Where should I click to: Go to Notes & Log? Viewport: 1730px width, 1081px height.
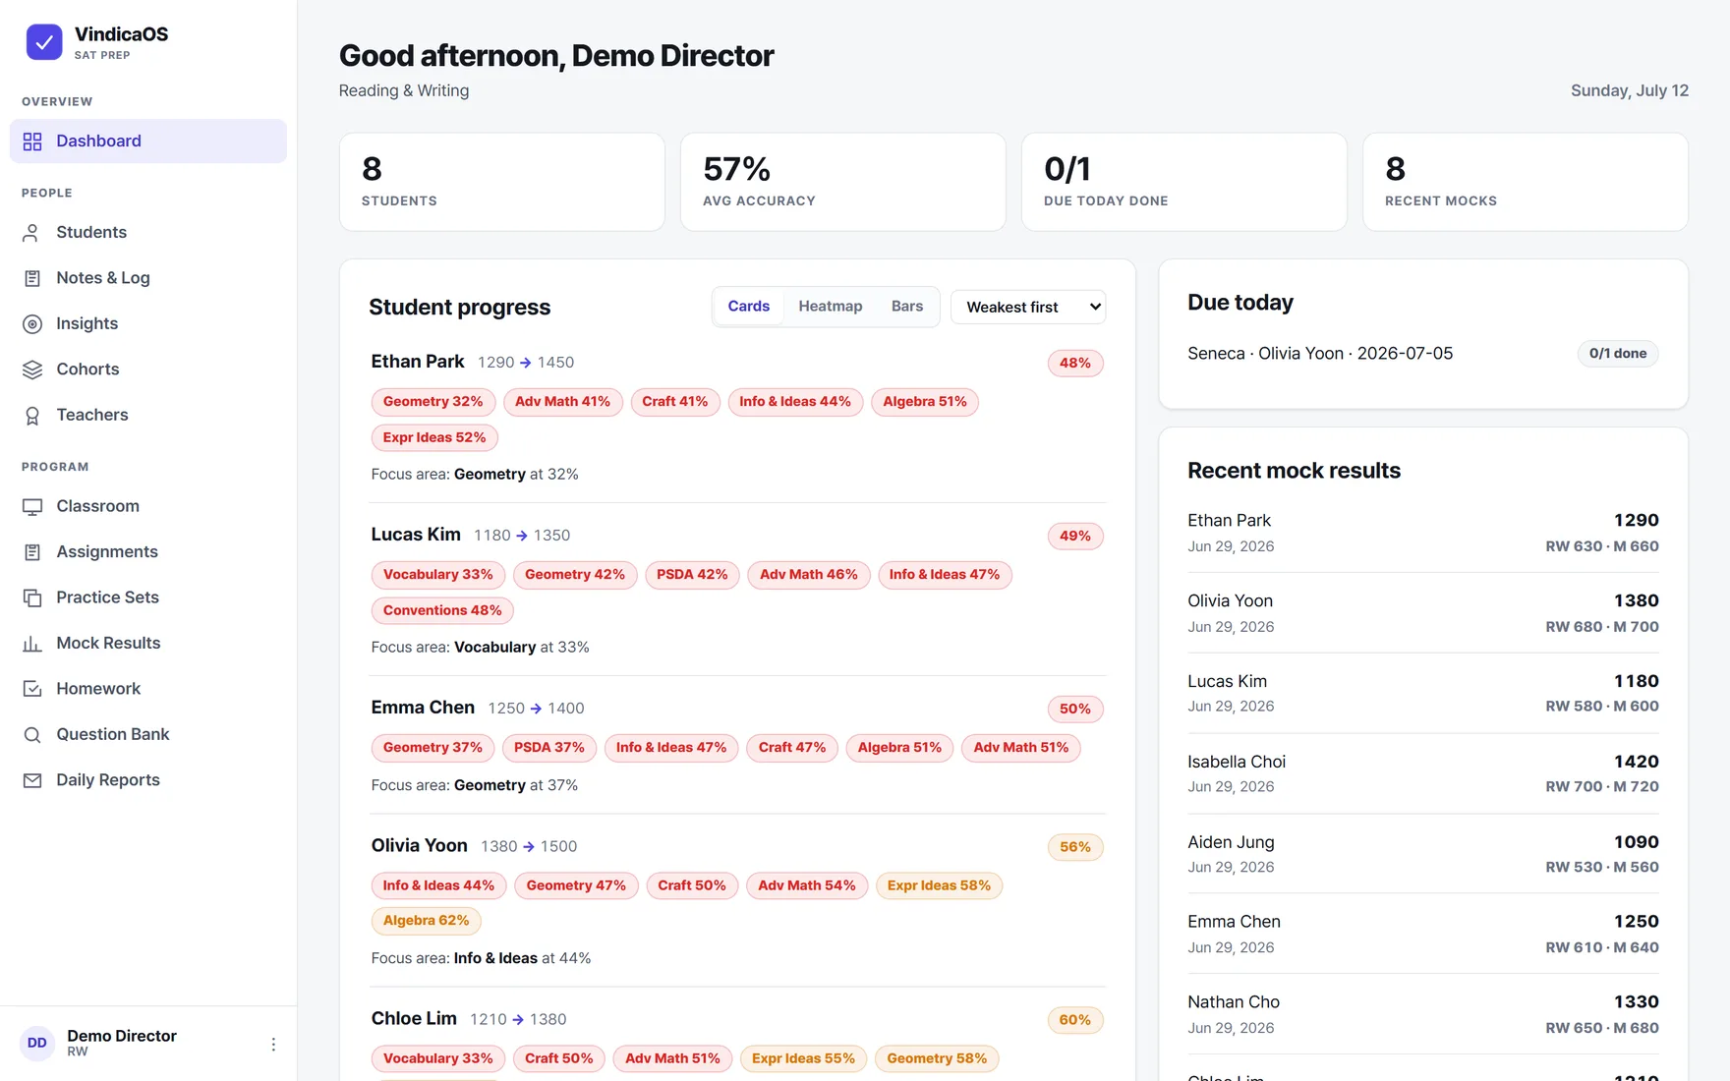148,278
